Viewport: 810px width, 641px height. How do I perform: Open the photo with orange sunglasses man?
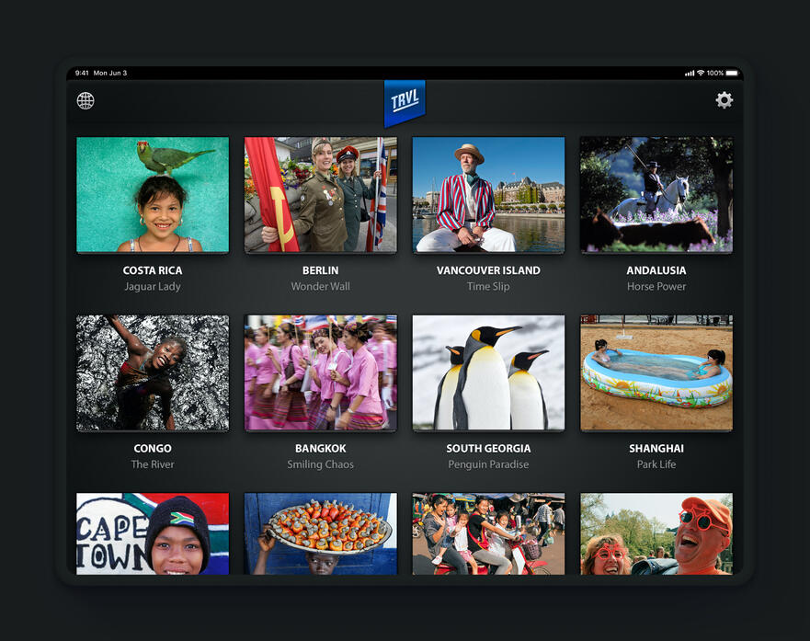[656, 533]
